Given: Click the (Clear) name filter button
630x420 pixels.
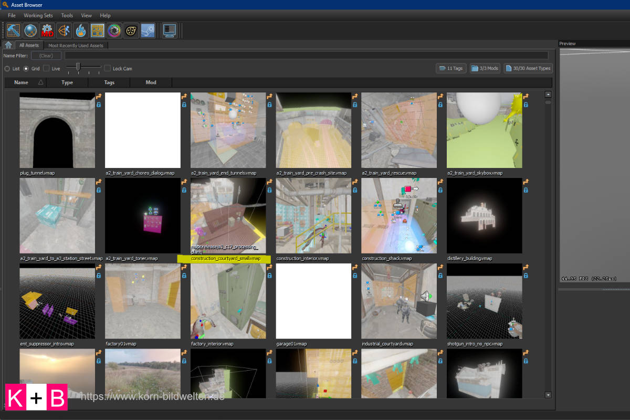Looking at the screenshot, I should [46, 55].
